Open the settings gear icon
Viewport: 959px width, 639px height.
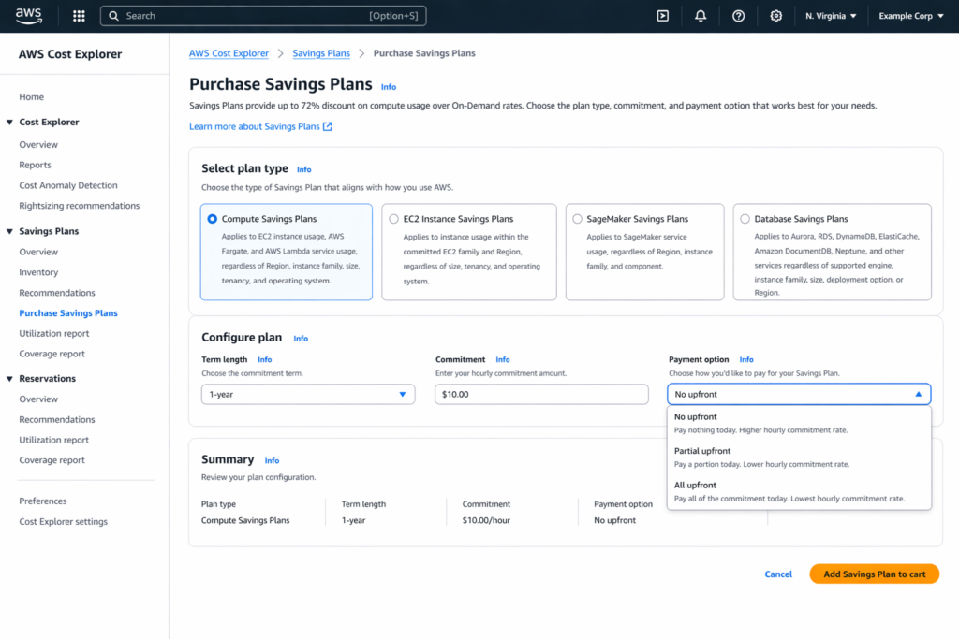[775, 15]
